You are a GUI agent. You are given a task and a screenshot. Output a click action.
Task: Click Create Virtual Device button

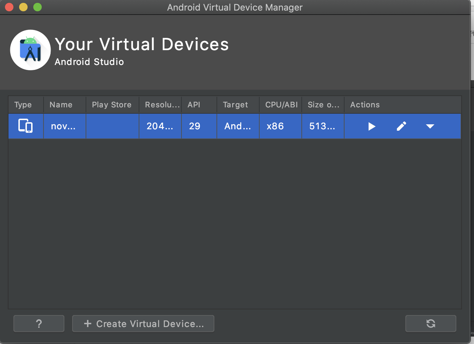pos(143,324)
